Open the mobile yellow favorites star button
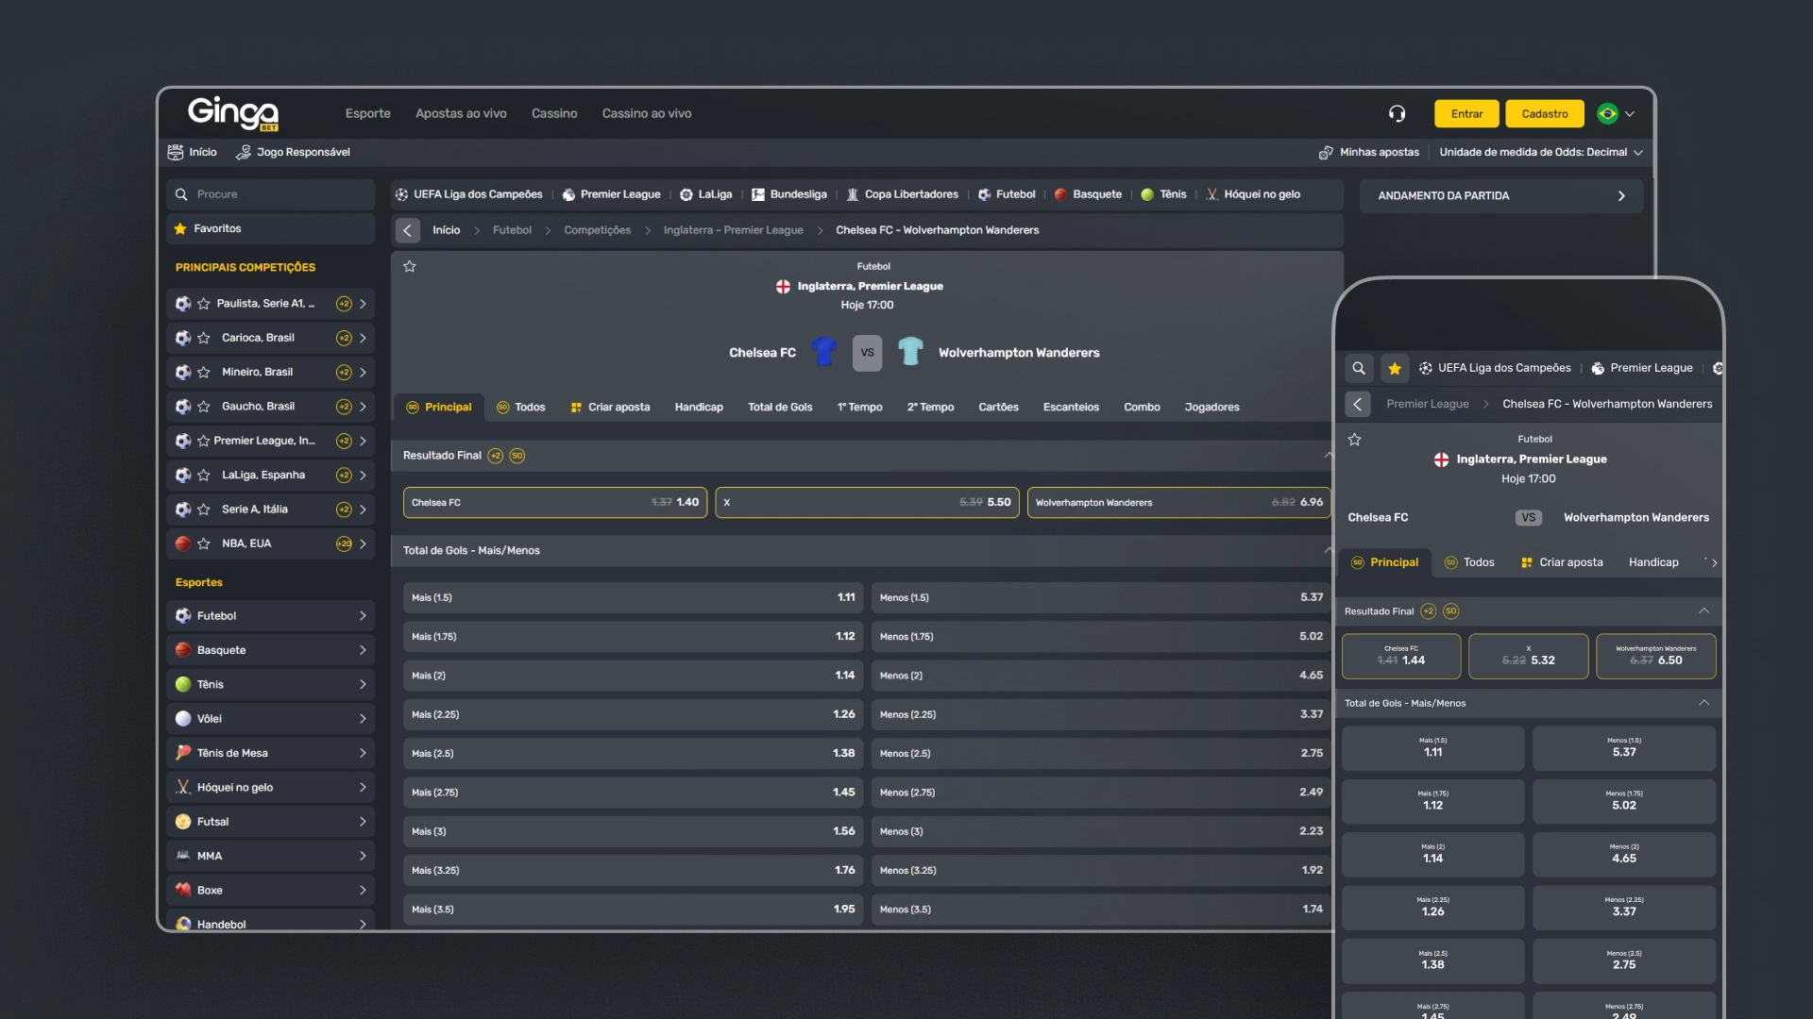This screenshot has width=1813, height=1019. (1395, 369)
